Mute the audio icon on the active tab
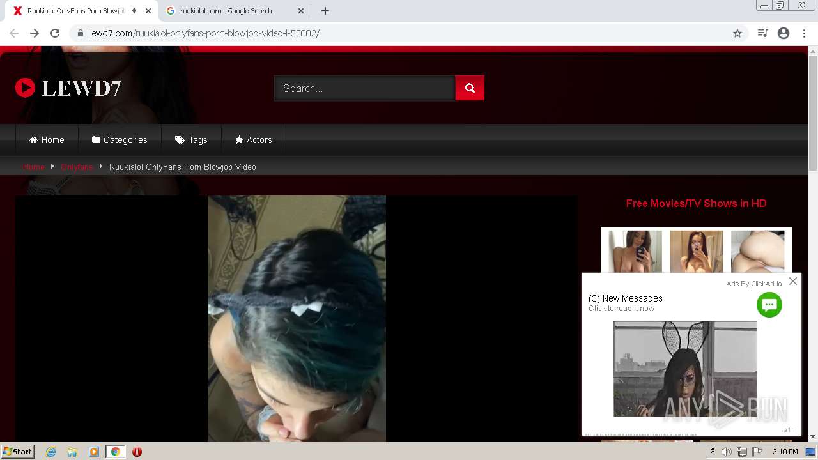This screenshot has width=818, height=460. [134, 11]
